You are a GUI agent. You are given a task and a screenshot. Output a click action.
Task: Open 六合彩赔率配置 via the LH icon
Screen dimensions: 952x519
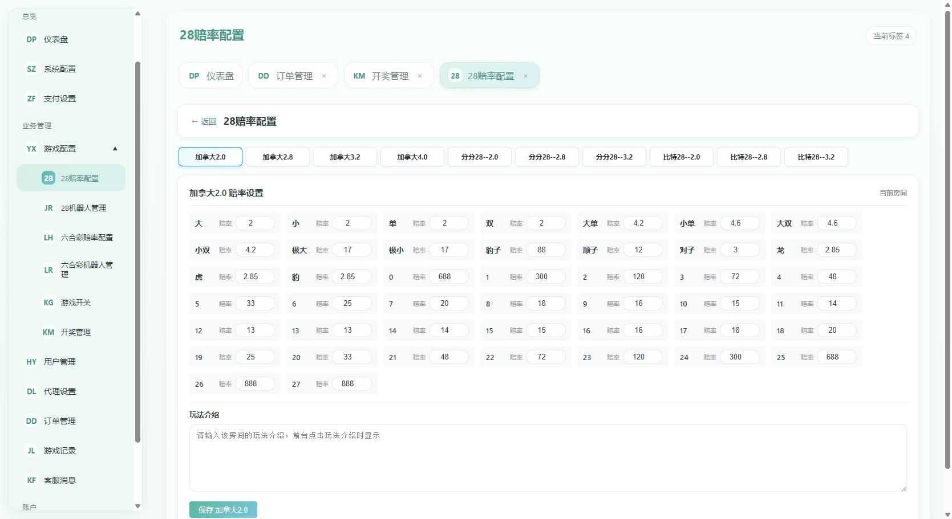point(48,238)
